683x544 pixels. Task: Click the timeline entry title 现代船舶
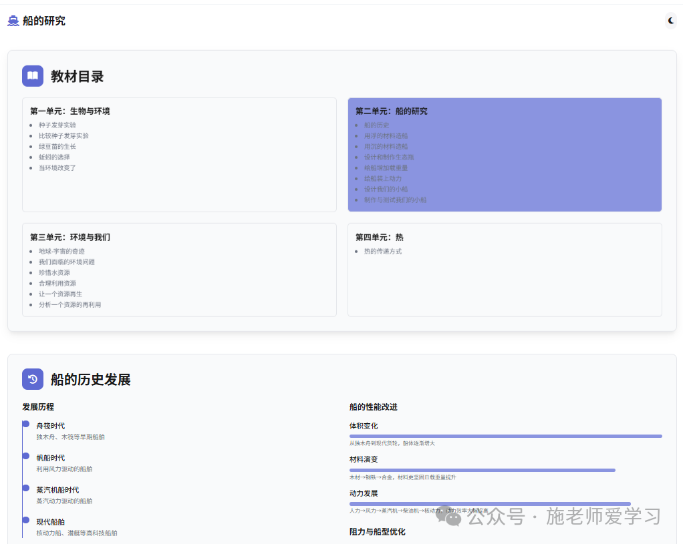[x=51, y=522]
